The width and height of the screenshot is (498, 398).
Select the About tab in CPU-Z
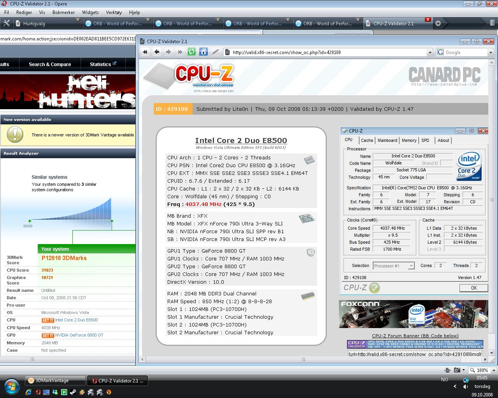tap(443, 140)
